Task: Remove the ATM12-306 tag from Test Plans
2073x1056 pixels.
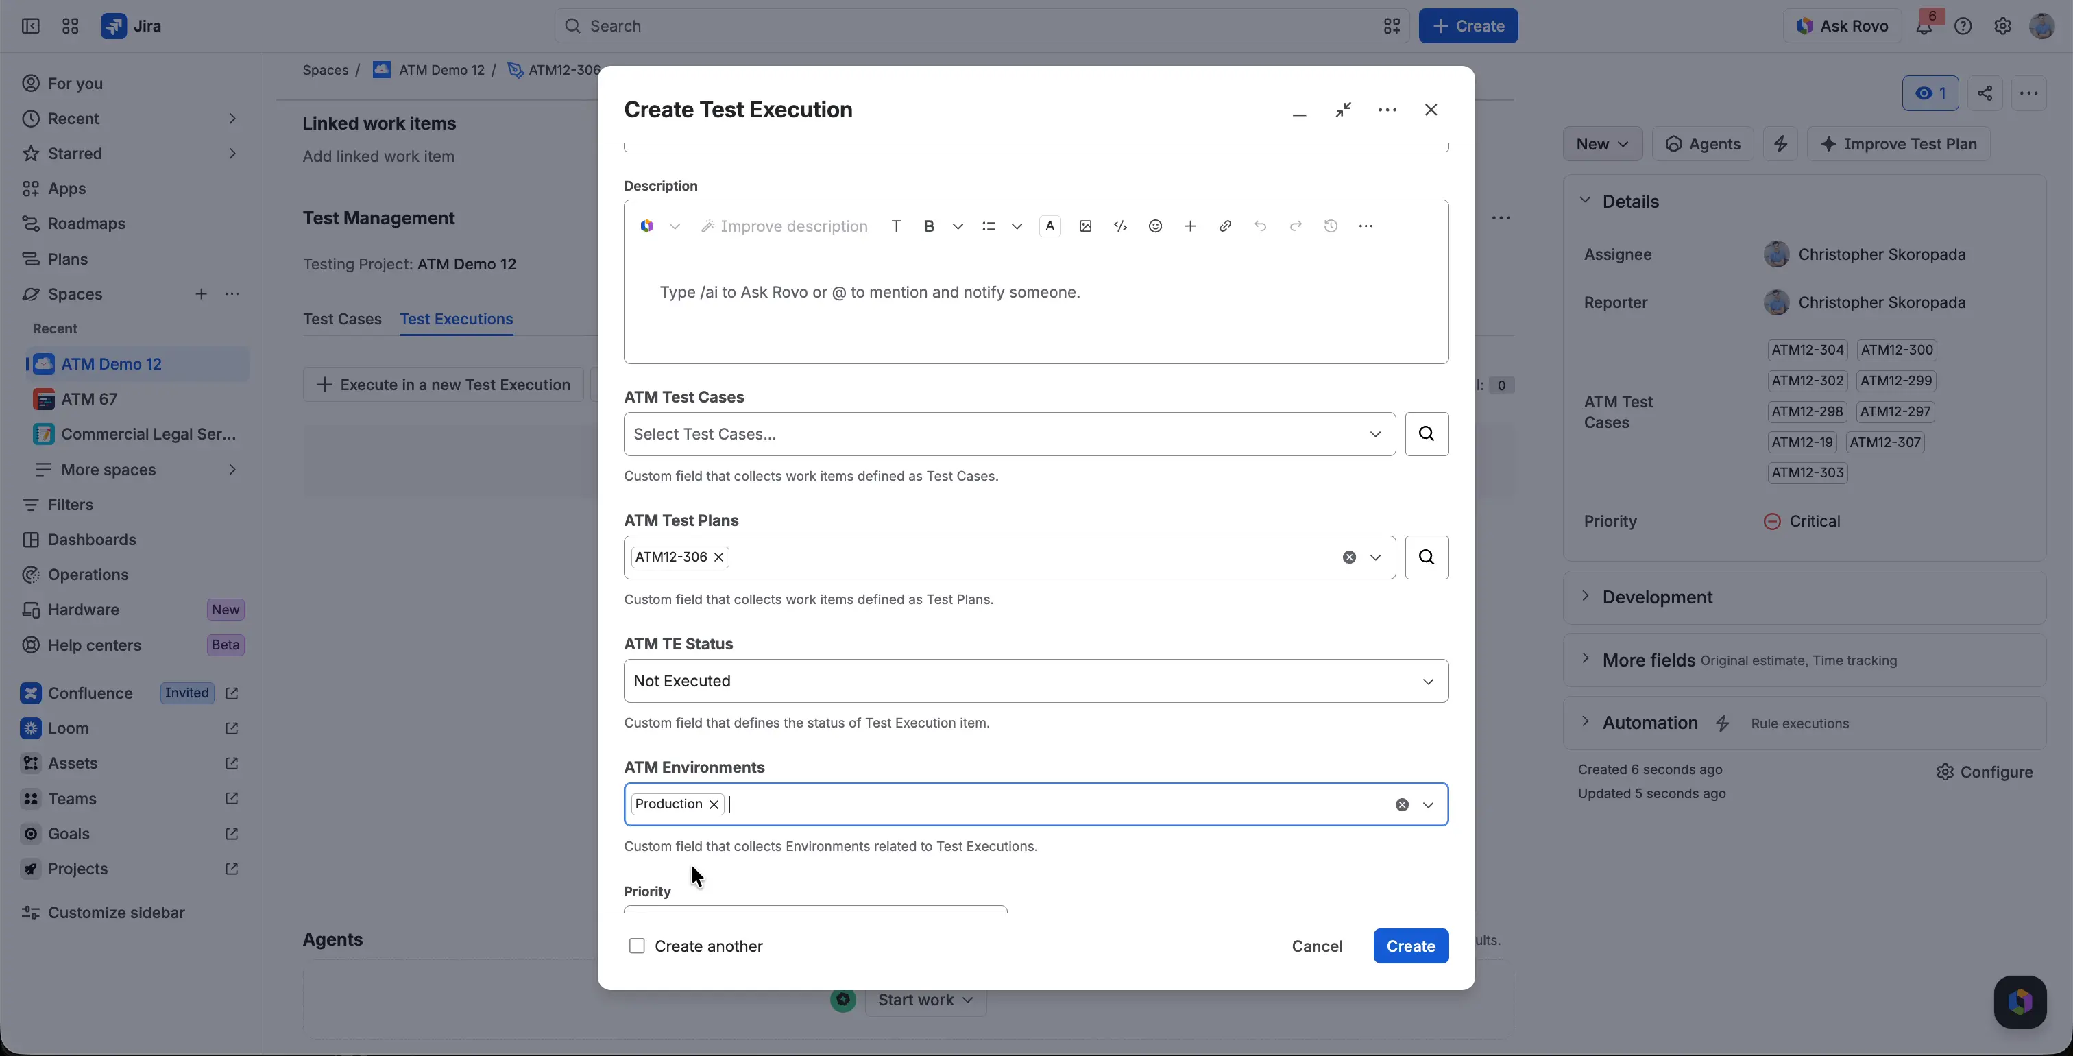Action: (718, 557)
